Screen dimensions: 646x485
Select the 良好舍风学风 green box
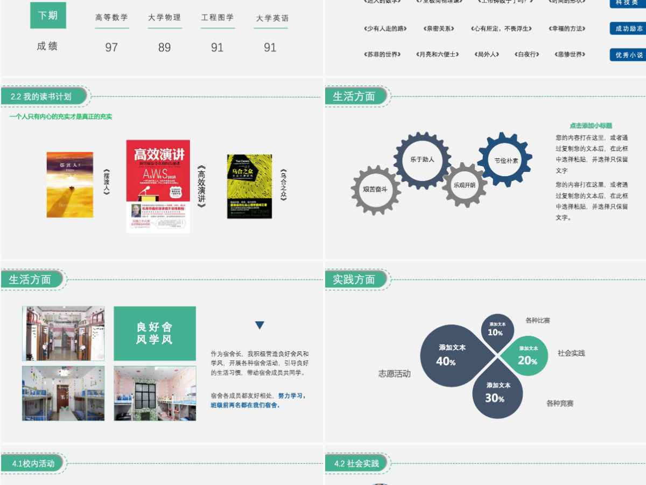(x=155, y=334)
